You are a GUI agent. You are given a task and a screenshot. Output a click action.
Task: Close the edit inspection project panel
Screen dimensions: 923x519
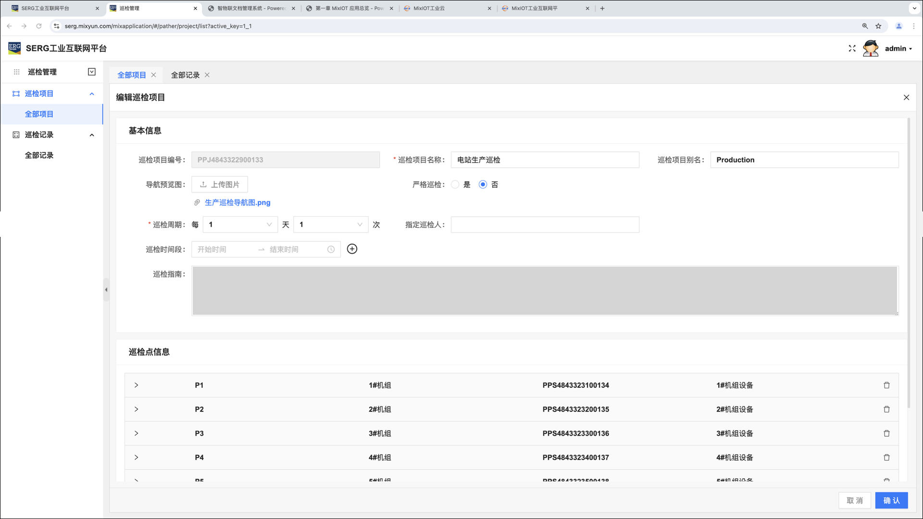pos(906,98)
